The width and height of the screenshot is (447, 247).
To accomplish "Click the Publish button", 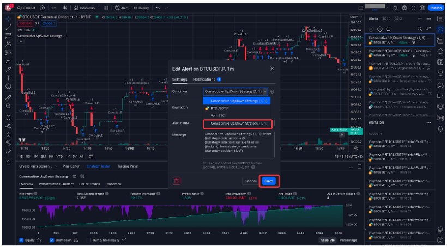I will 436,8.
